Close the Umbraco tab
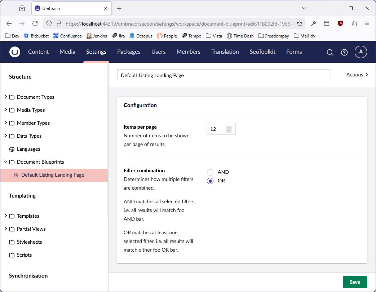The image size is (376, 292). tap(106, 8)
